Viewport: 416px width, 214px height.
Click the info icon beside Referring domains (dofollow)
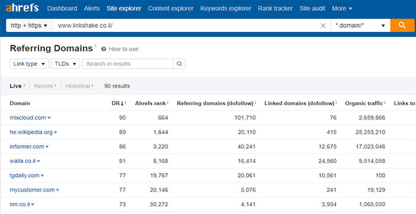point(255,102)
